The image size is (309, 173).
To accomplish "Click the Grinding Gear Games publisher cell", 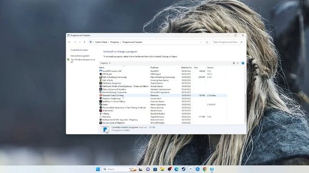I will [159, 80].
